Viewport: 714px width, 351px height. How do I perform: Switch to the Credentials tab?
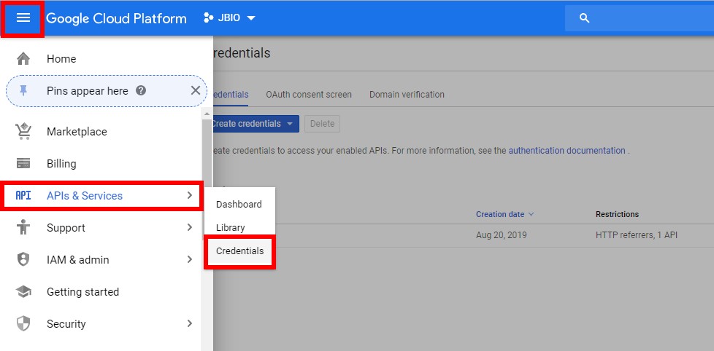(231, 95)
